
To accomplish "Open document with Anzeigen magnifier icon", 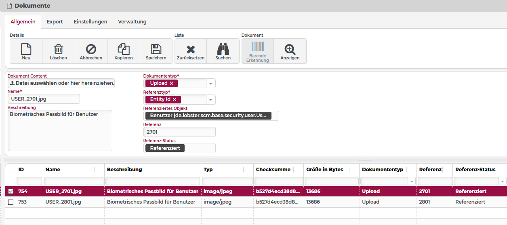I will coord(290,49).
